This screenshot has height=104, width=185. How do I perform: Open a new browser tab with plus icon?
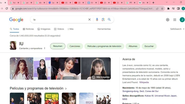pos(153,3)
